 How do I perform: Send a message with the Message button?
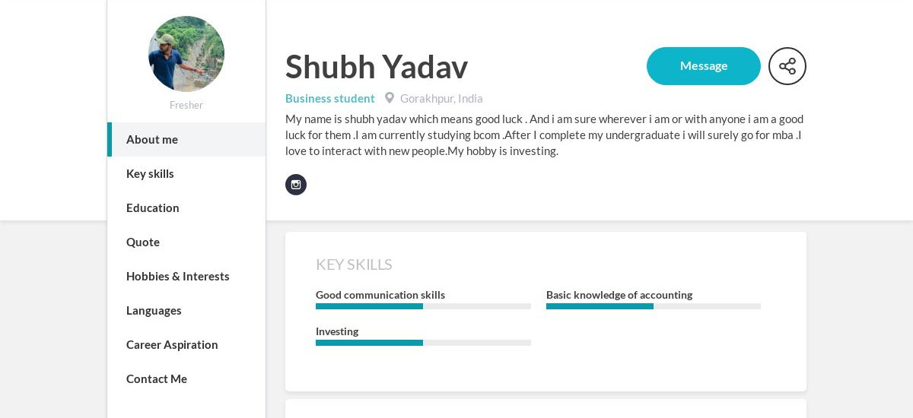point(704,66)
